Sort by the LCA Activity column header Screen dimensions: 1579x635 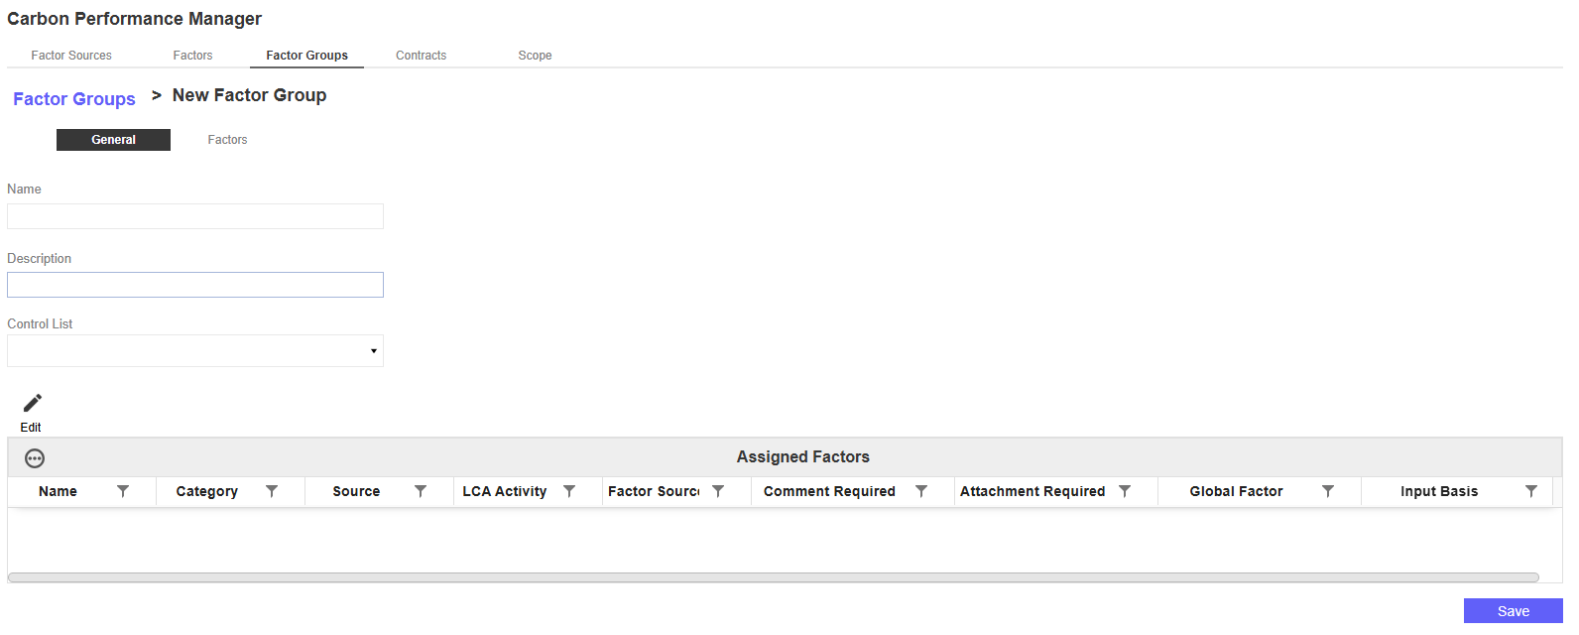pyautogui.click(x=504, y=491)
